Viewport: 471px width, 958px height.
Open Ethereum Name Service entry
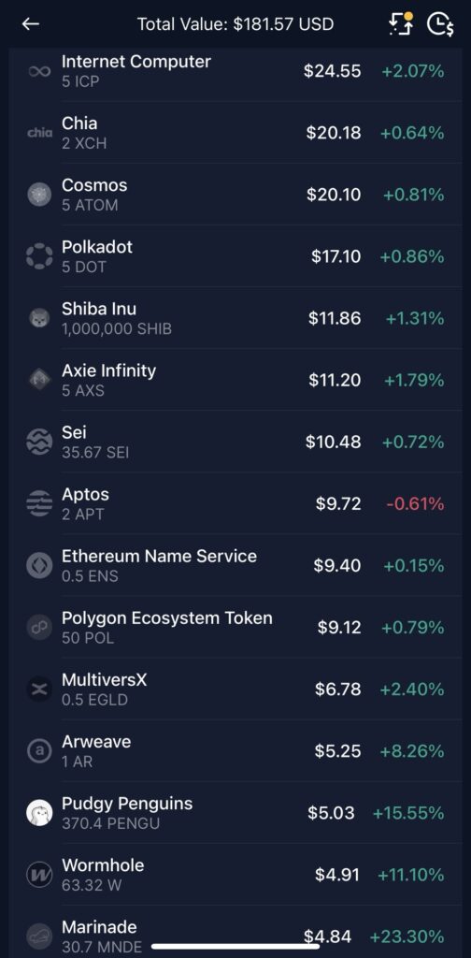235,565
